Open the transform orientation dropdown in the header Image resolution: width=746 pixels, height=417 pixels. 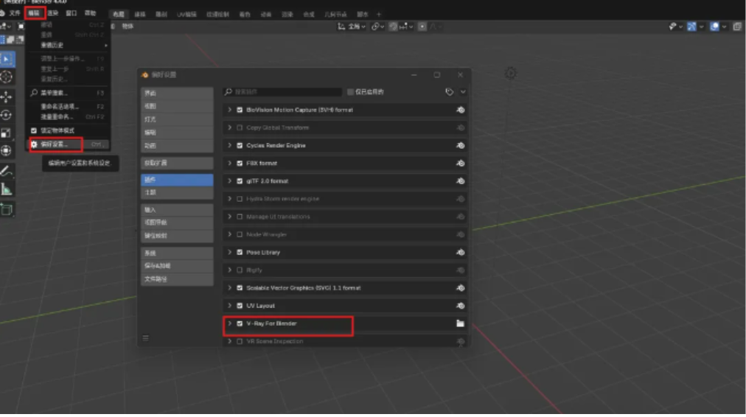352,27
